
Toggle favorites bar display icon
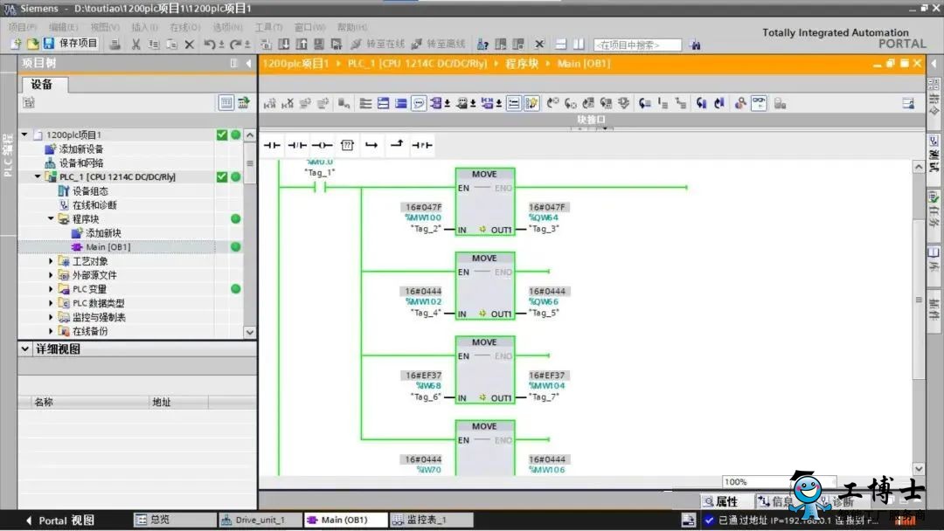click(531, 103)
